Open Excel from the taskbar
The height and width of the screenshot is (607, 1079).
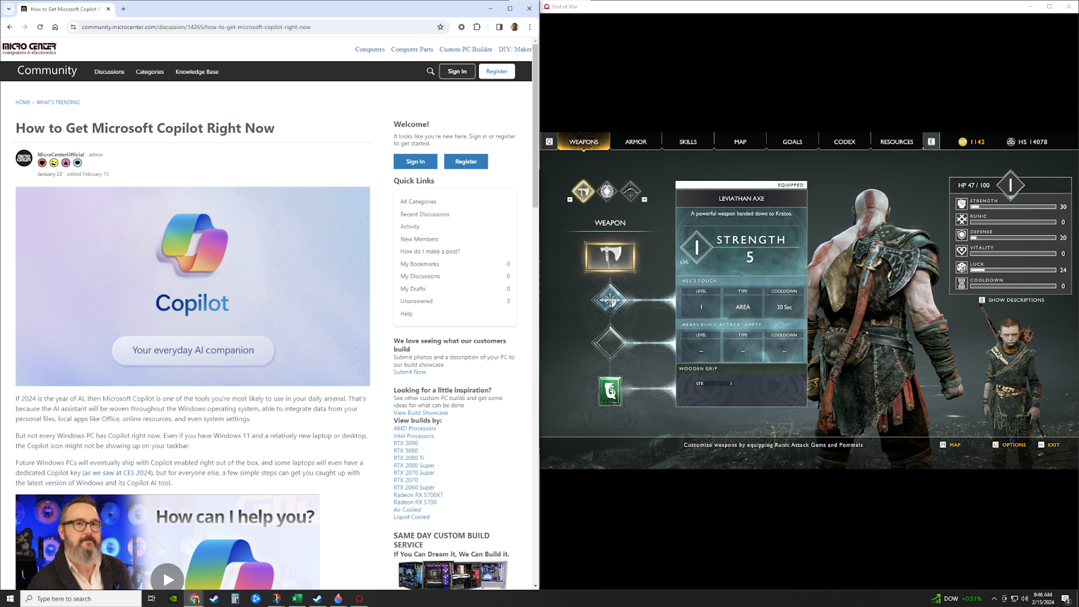tap(297, 598)
